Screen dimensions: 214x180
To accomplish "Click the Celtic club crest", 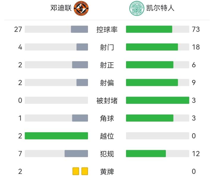I will point(136,9).
